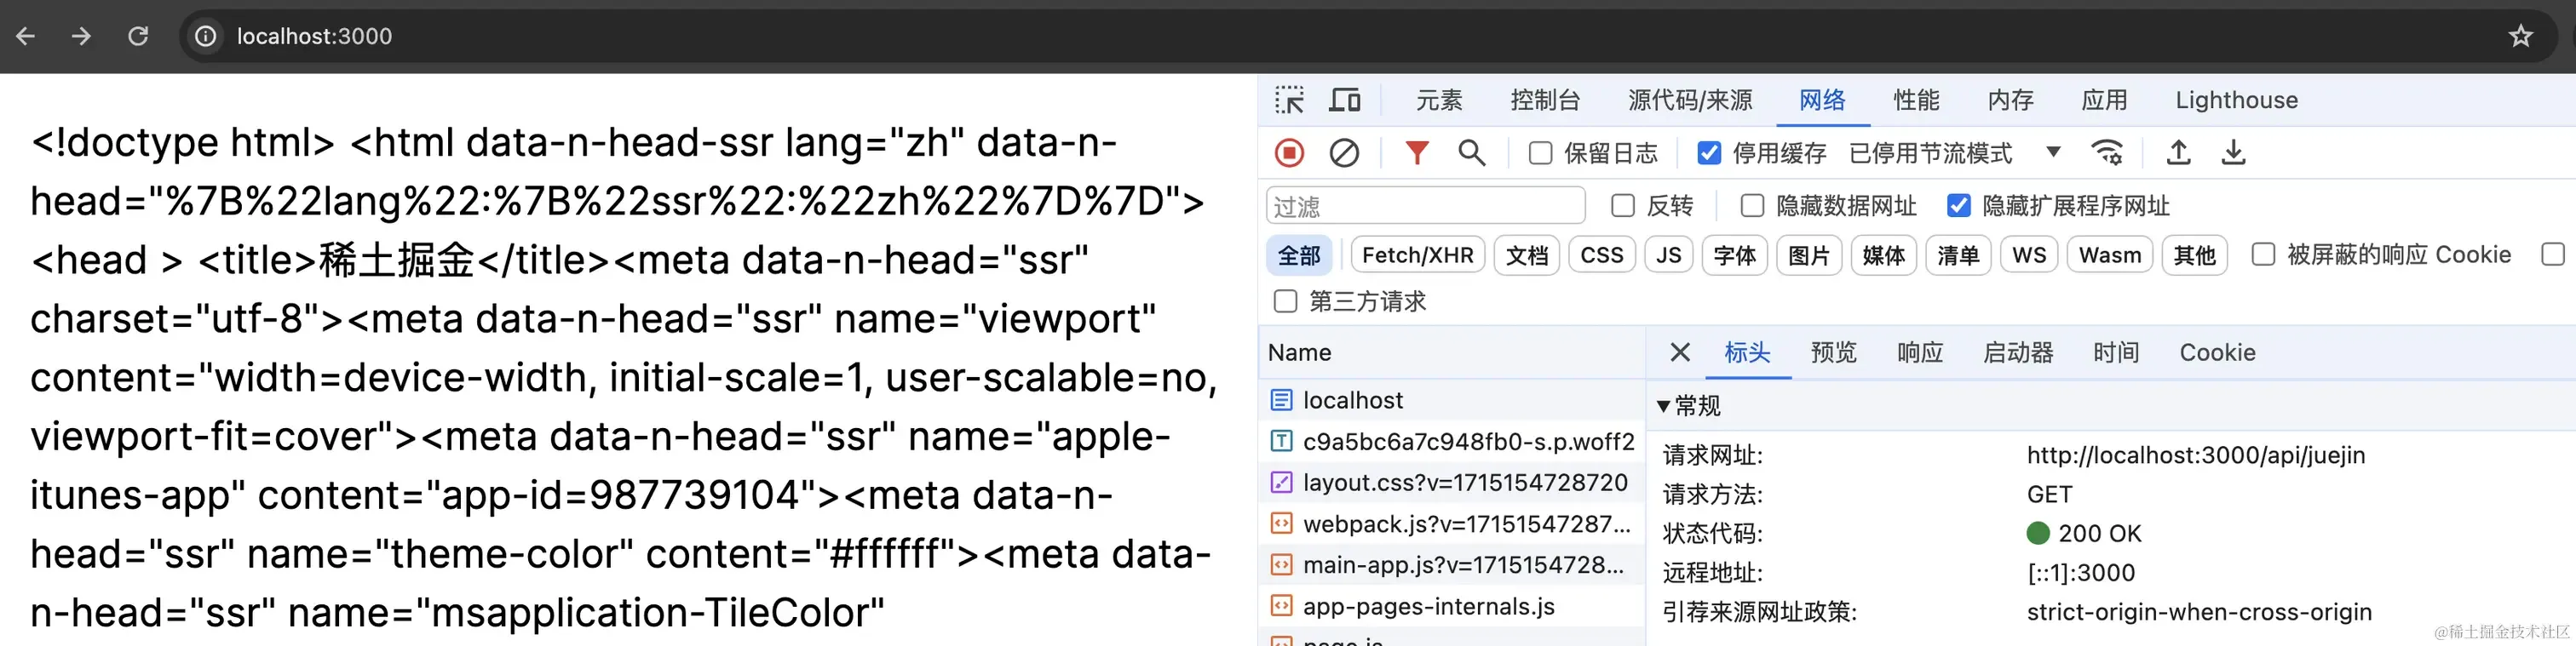Filter requests by 图片

click(x=1809, y=255)
